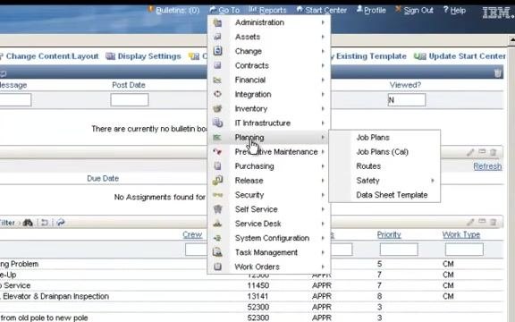Open the Release module icon
The width and height of the screenshot is (515, 322).
point(217,181)
